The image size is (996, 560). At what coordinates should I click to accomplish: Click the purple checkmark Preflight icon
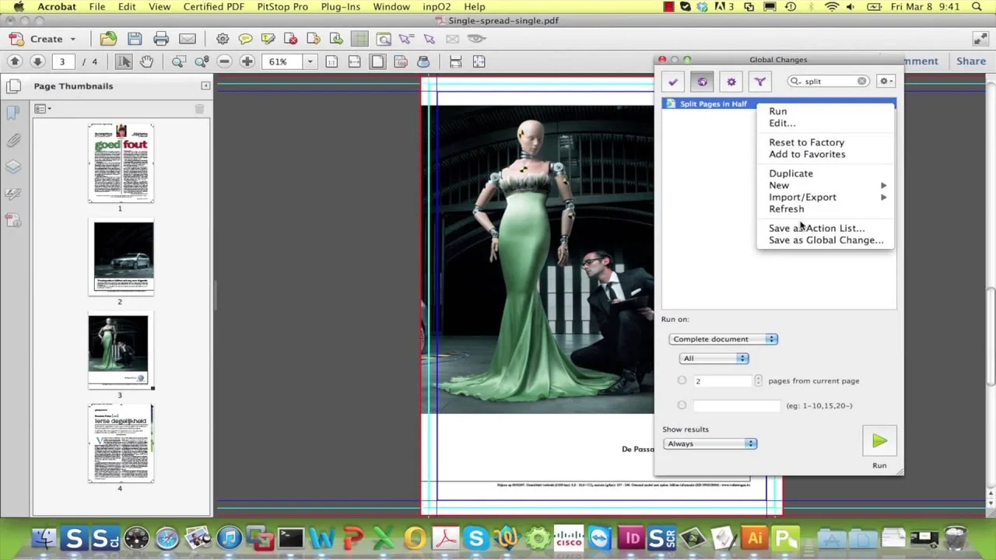pos(673,82)
